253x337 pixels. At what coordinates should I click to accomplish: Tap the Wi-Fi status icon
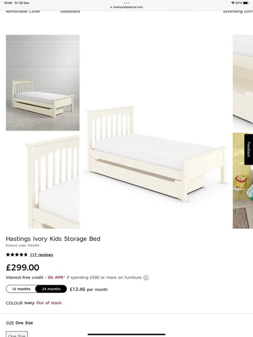tap(233, 3)
